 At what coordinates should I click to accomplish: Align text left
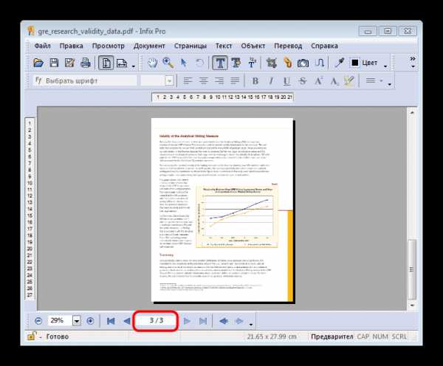[188, 80]
